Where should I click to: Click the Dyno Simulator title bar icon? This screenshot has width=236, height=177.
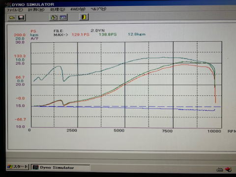[8, 4]
